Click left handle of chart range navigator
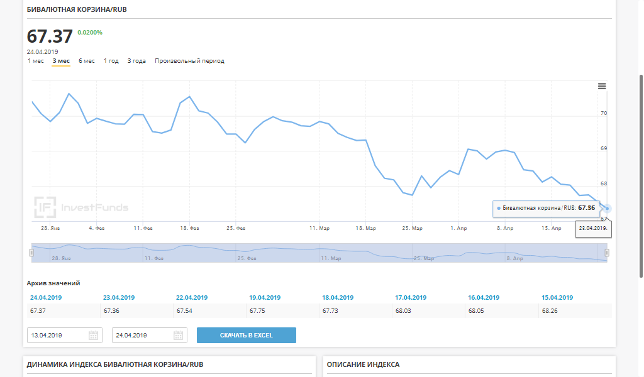 coord(31,253)
